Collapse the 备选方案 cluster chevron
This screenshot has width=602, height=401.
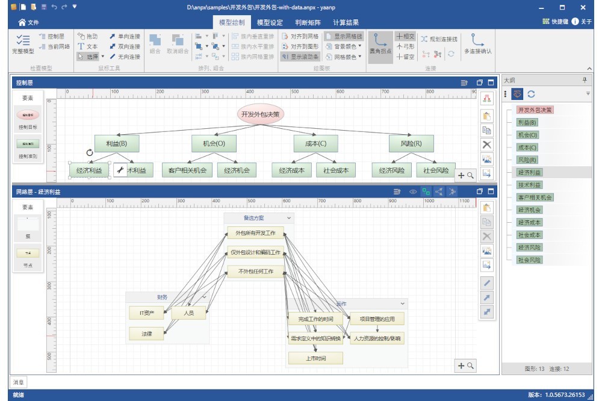click(x=289, y=218)
